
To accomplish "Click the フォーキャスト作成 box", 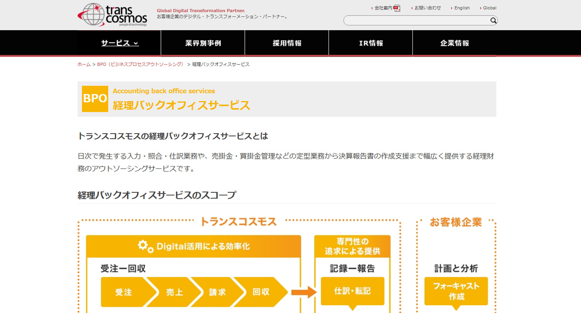I will click(x=456, y=291).
